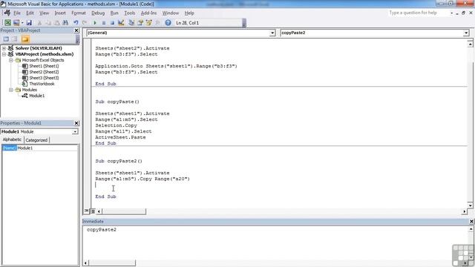
Task: Run the macro with the green play icon
Action: [x=95, y=23]
